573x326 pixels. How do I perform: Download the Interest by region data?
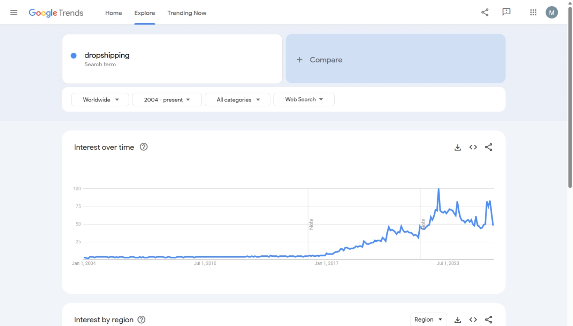(x=458, y=319)
